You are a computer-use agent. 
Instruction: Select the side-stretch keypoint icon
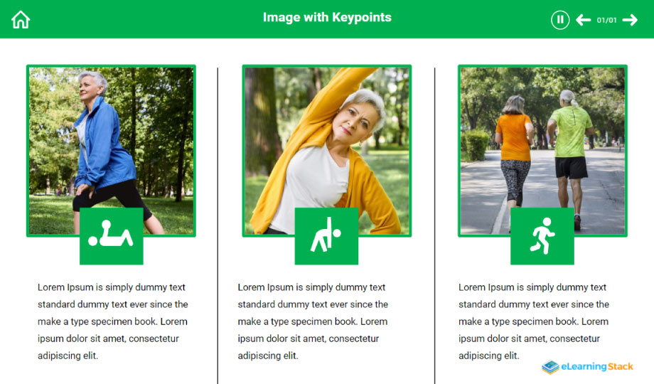tap(326, 236)
